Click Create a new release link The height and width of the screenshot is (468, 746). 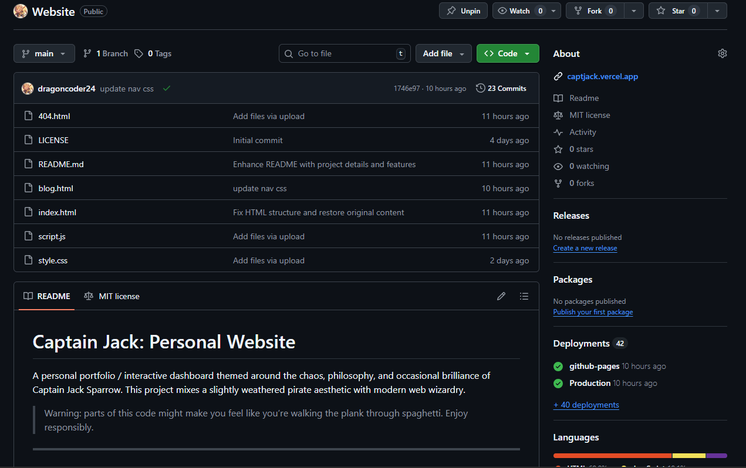tap(585, 248)
